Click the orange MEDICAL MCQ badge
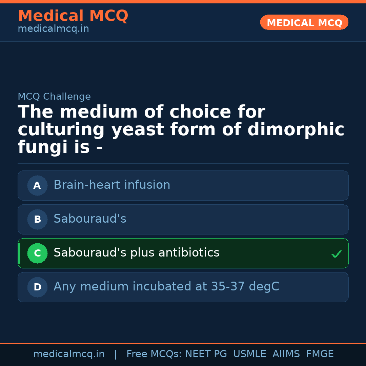This screenshot has height=366, width=366. 304,23
